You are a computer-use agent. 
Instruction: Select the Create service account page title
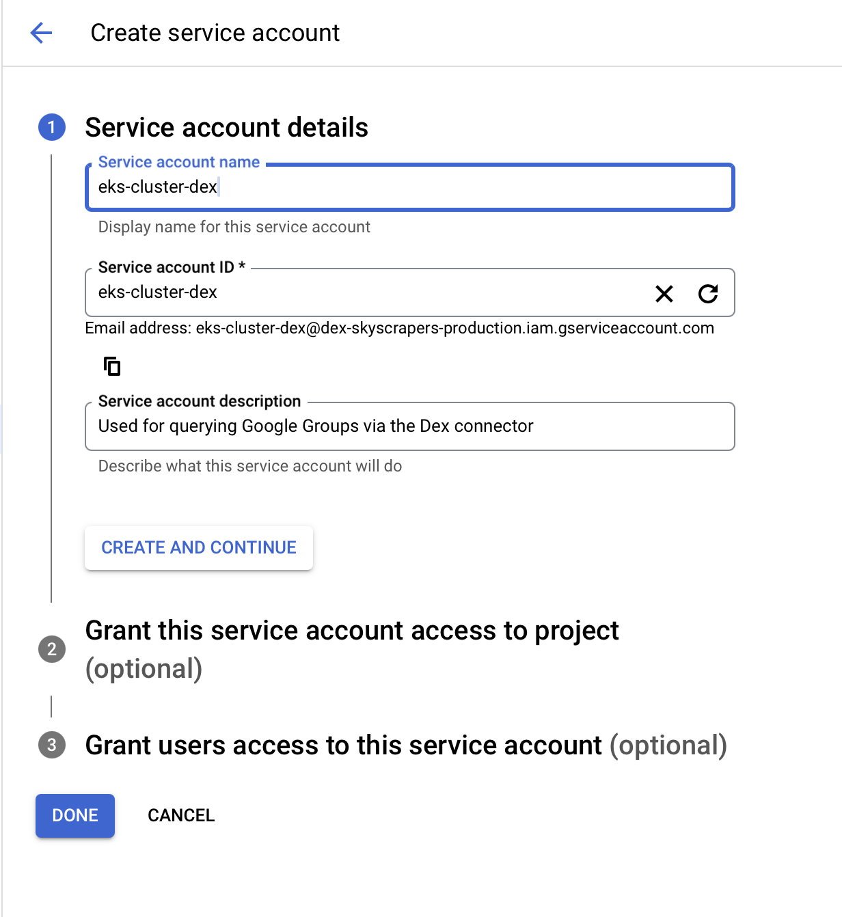coord(214,32)
